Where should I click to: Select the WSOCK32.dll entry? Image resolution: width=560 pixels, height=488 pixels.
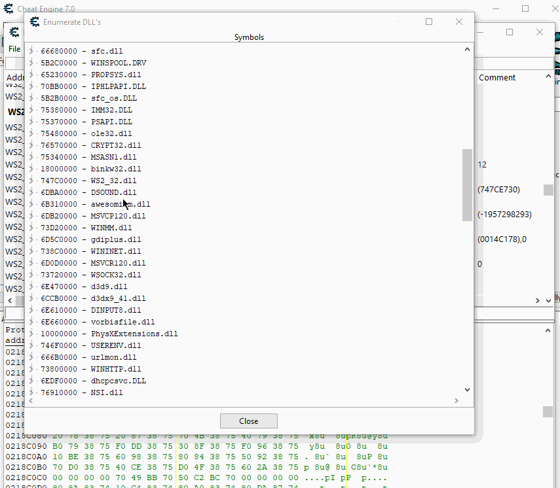(91, 275)
